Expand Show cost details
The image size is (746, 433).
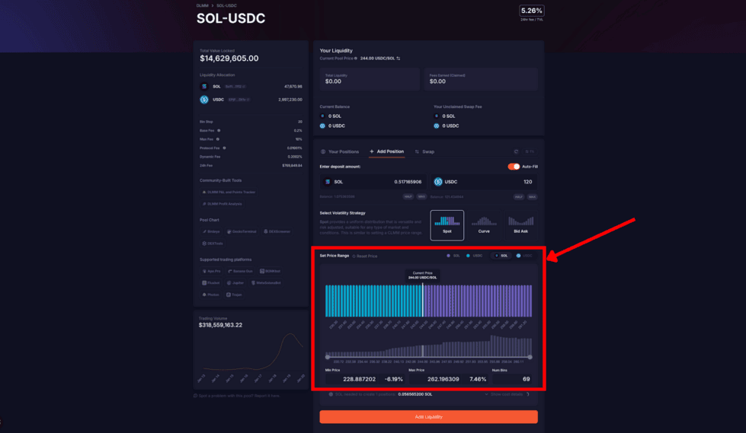pos(506,394)
